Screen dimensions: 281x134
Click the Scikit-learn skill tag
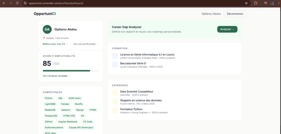click(75, 98)
